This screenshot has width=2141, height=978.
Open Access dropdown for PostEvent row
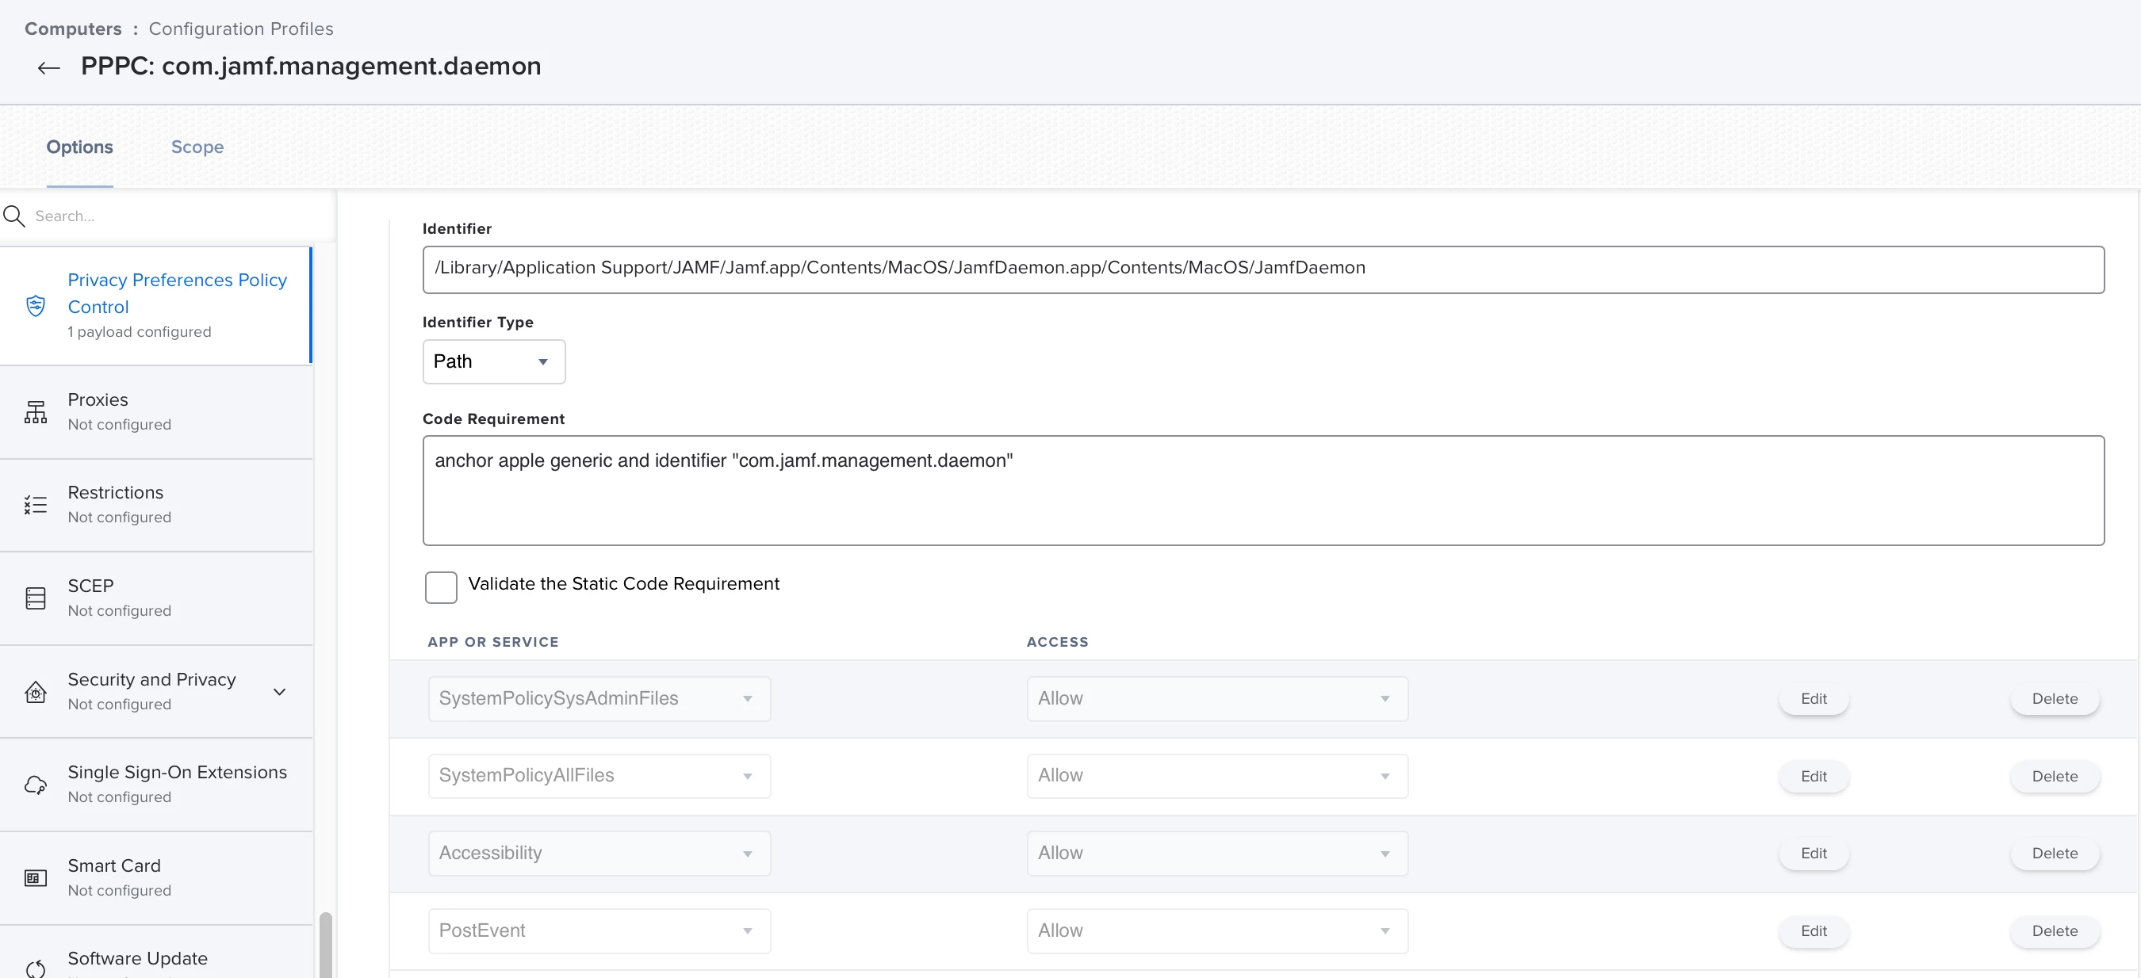coord(1216,930)
